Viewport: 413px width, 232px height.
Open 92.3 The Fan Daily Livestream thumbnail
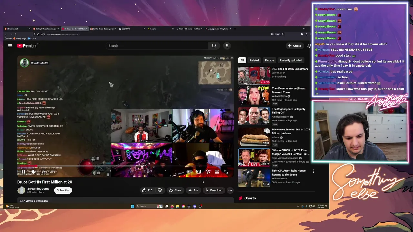point(254,76)
